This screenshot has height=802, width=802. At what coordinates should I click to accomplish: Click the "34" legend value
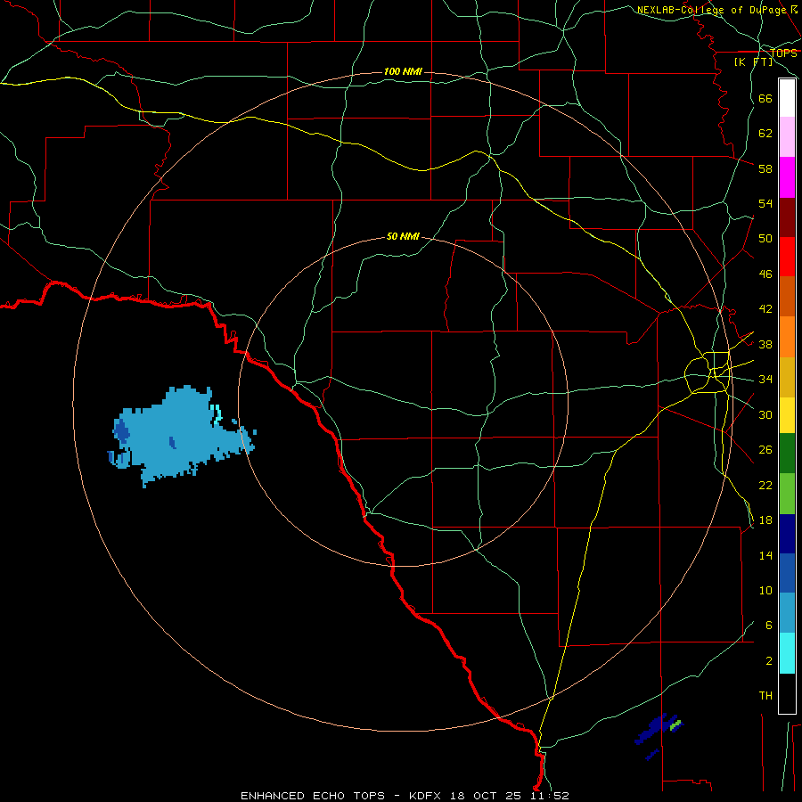point(765,380)
